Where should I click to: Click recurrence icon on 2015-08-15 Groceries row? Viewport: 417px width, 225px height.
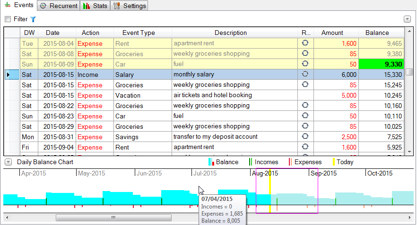305,84
